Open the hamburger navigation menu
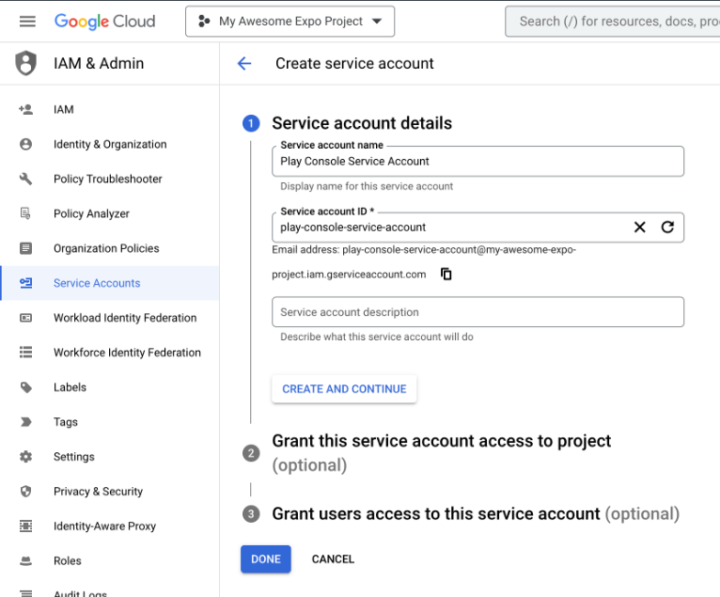 27,21
